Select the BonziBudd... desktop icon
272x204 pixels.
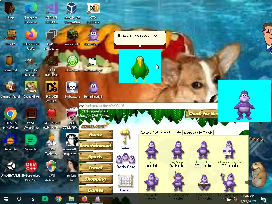93,37
